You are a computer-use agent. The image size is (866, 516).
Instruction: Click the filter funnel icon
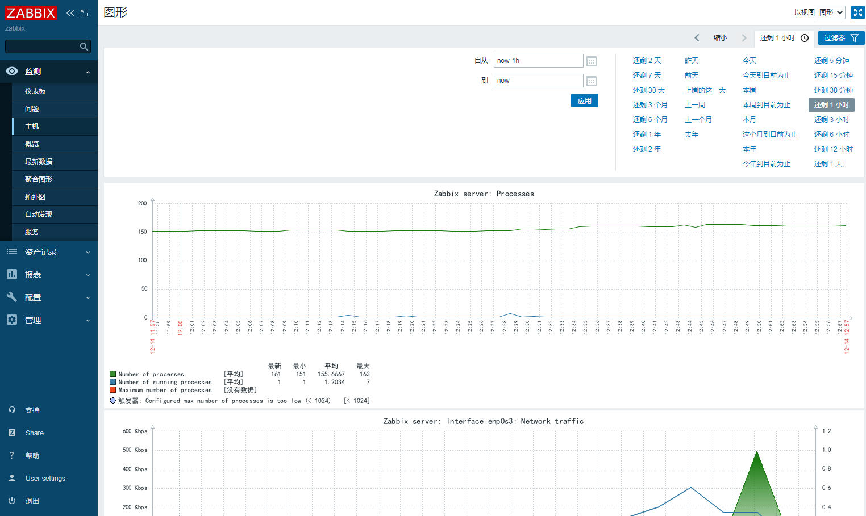[x=855, y=38]
